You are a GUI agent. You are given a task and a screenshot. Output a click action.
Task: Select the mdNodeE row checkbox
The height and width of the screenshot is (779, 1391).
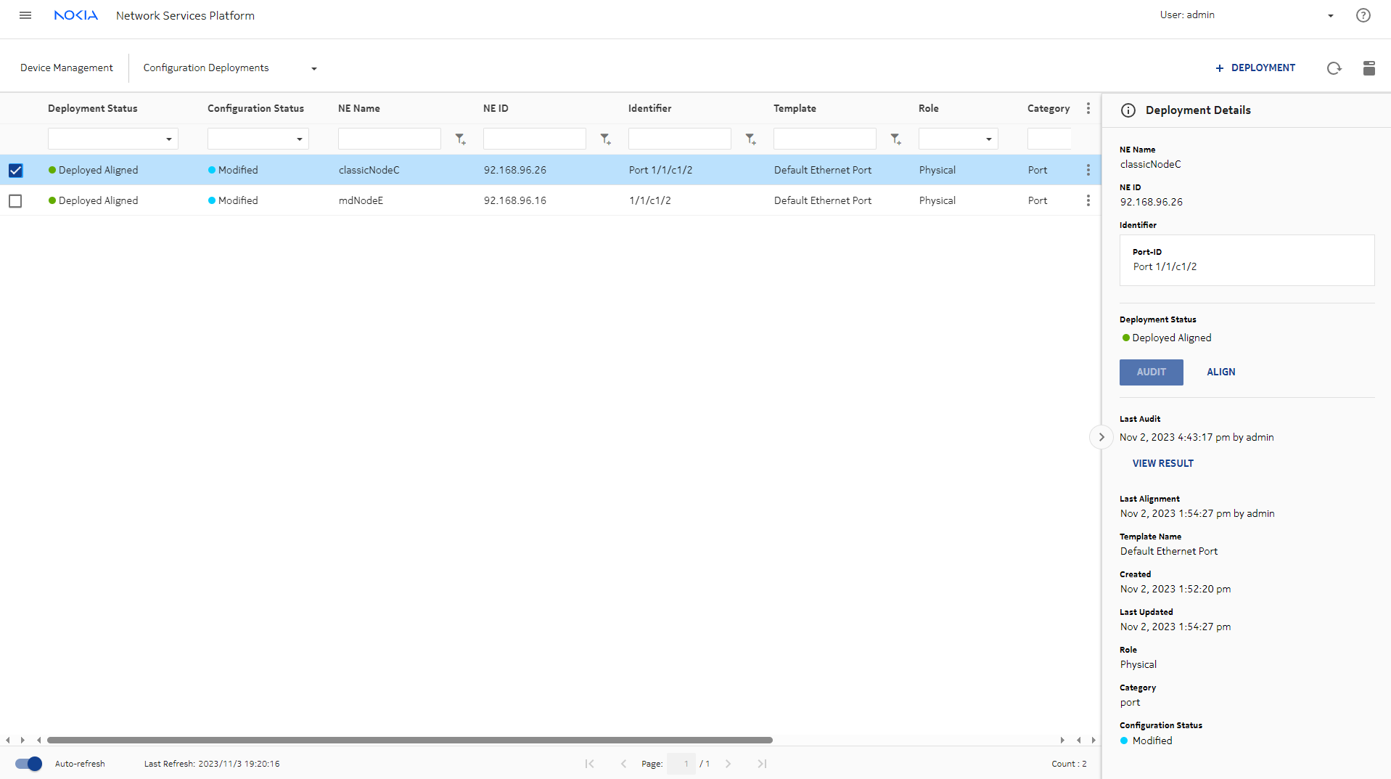tap(15, 201)
